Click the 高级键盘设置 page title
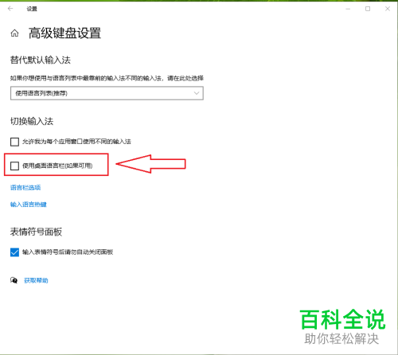 pyautogui.click(x=64, y=33)
